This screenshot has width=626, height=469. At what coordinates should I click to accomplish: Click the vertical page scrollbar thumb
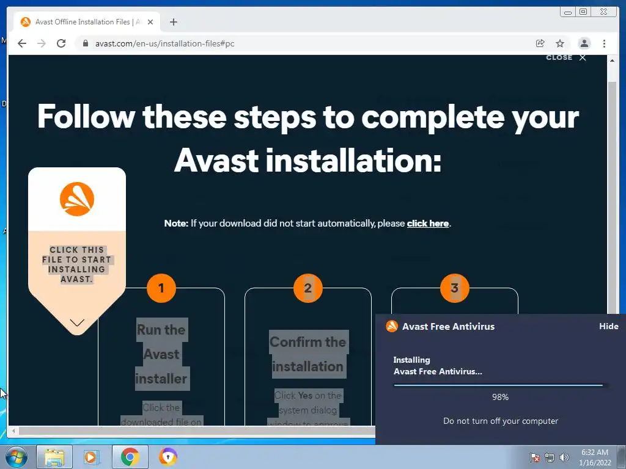coord(612,197)
